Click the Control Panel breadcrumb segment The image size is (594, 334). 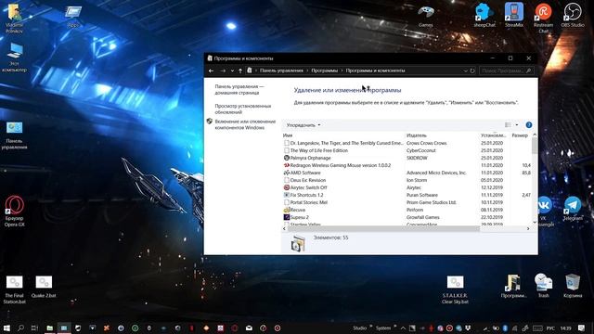(281, 71)
